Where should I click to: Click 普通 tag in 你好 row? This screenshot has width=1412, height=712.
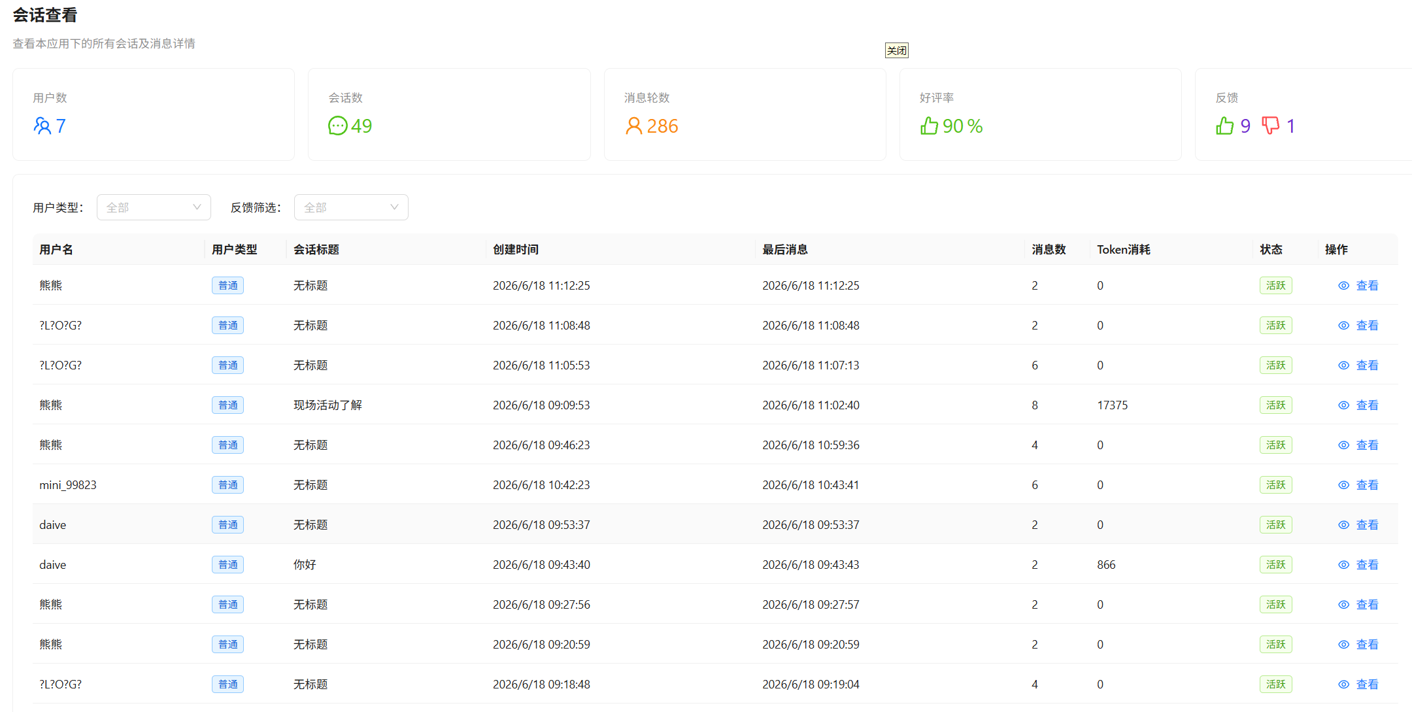point(227,565)
